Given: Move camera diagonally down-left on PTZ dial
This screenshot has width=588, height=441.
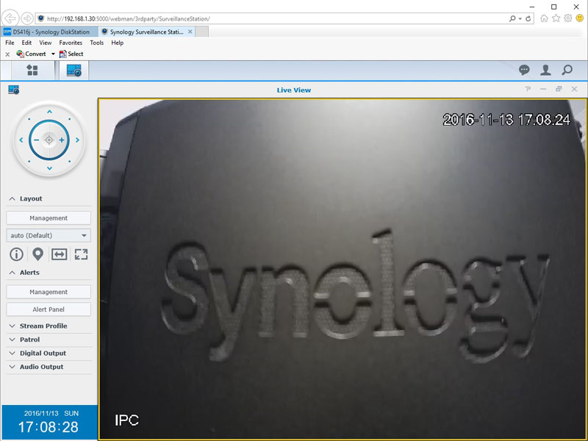Looking at the screenshot, I should point(29,161).
